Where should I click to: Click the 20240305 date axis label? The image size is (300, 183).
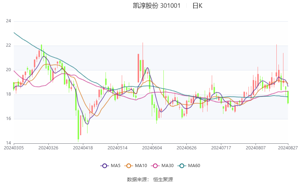[14, 148]
